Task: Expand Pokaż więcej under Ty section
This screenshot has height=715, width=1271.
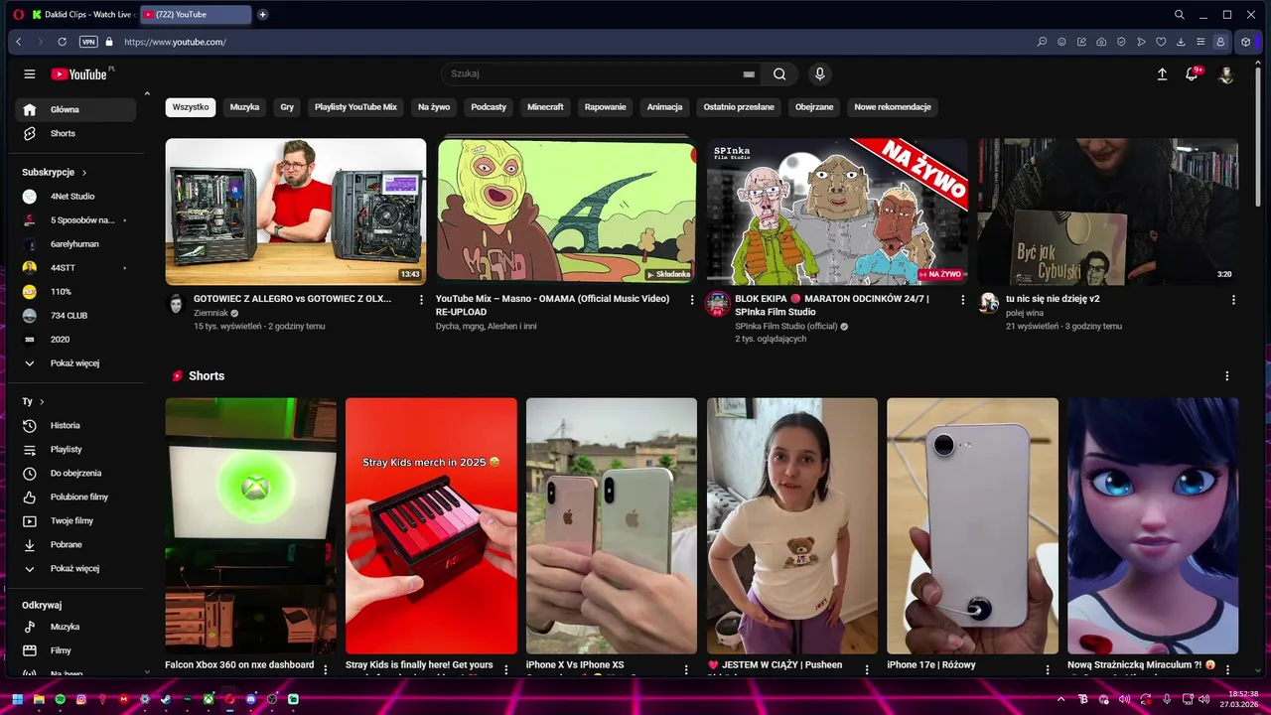Action: (75, 568)
